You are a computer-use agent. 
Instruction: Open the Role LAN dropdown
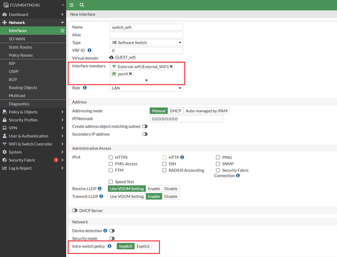coord(146,88)
